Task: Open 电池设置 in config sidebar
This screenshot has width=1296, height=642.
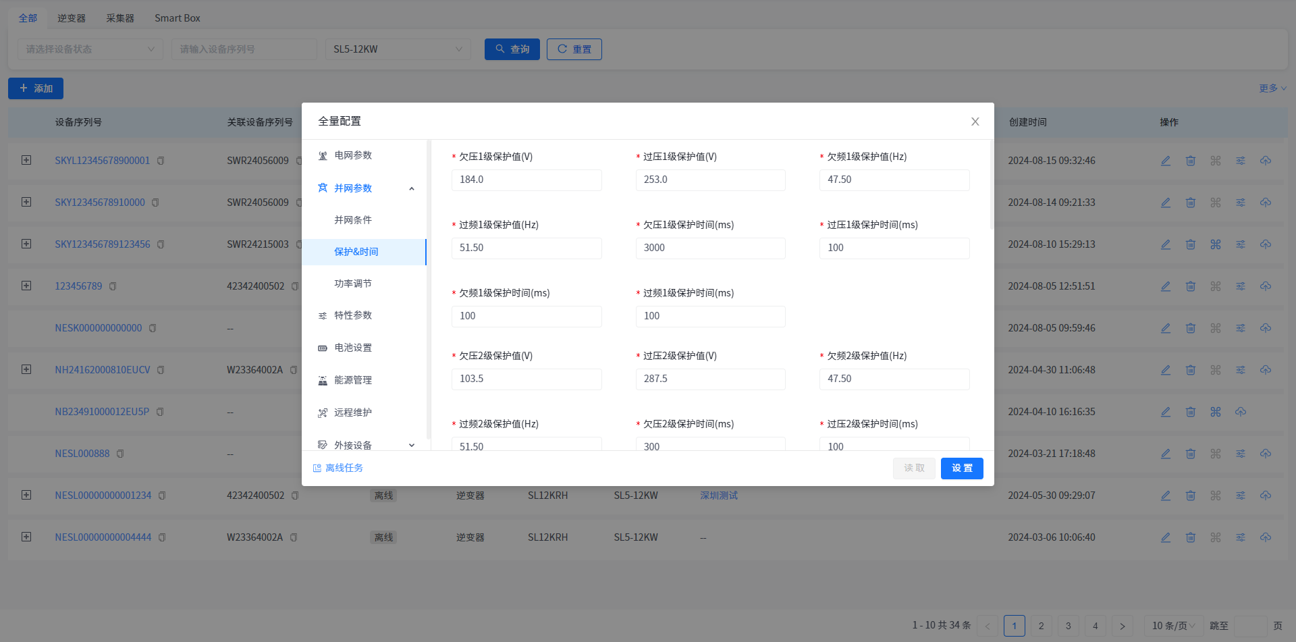Action: coord(353,348)
